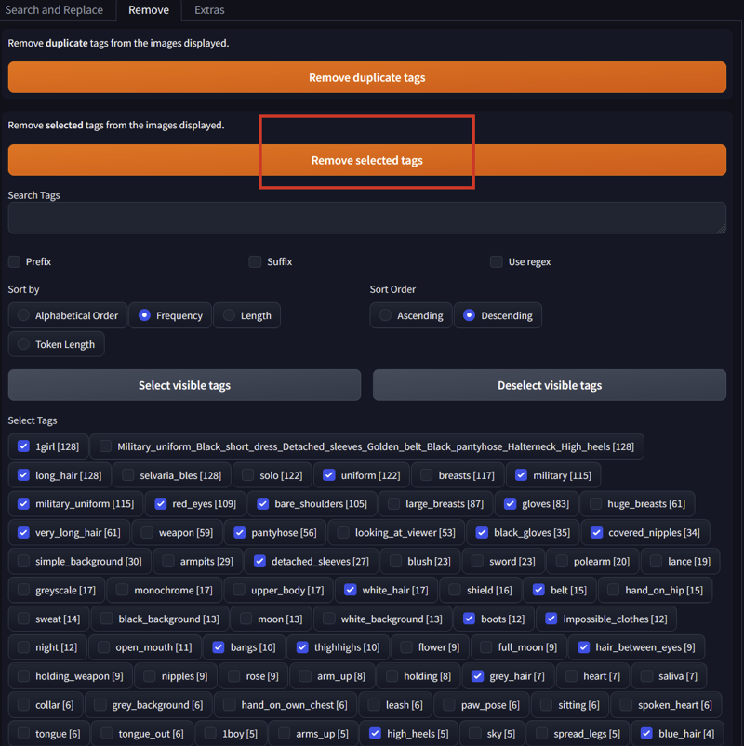Check the hand_on_hip [15] tag
744x746 pixels.
click(614, 590)
